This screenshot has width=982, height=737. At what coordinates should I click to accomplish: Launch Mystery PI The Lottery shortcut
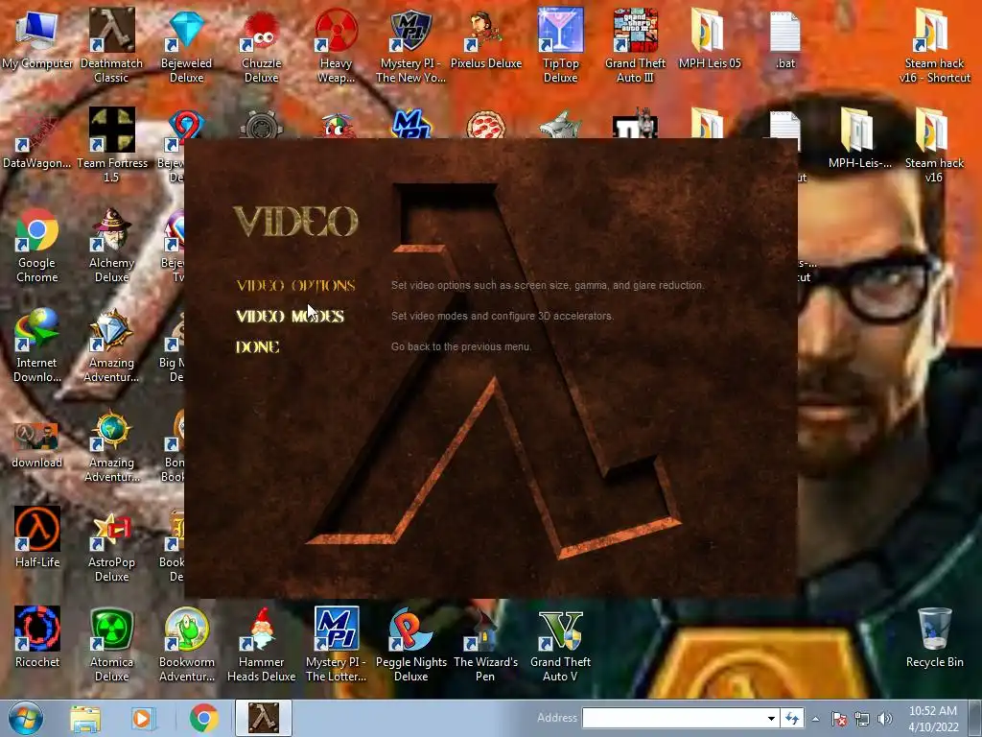coord(337,644)
